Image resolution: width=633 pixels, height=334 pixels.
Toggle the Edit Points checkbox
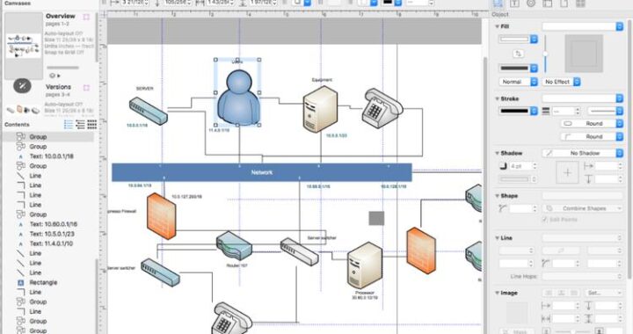544,220
